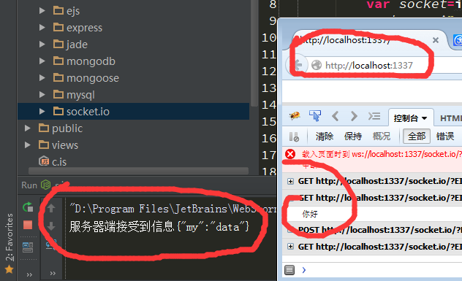Stop the running process with red square
Viewport: 462px width, 281px height.
[x=28, y=226]
